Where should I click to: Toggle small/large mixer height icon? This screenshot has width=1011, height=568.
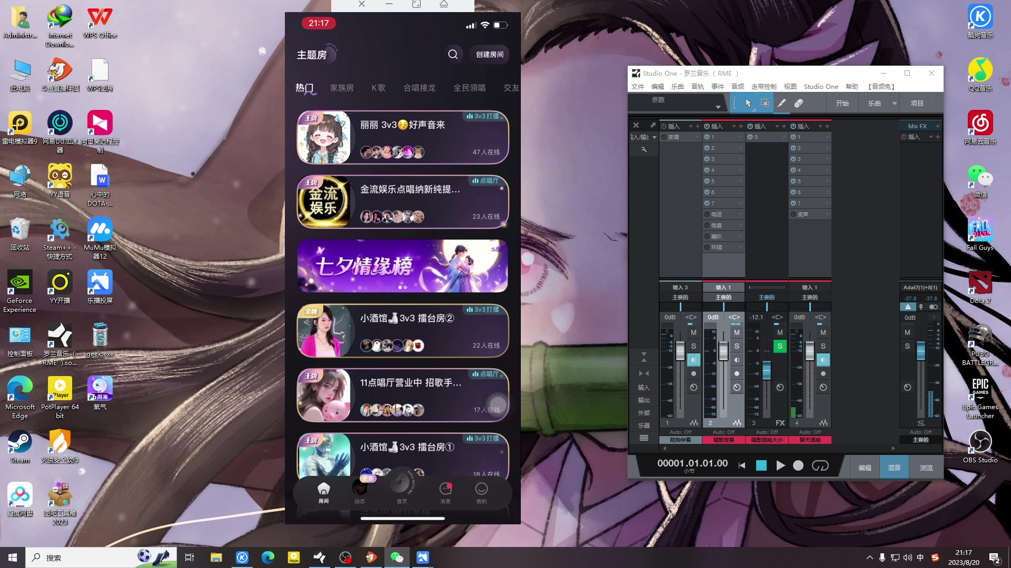(x=643, y=358)
